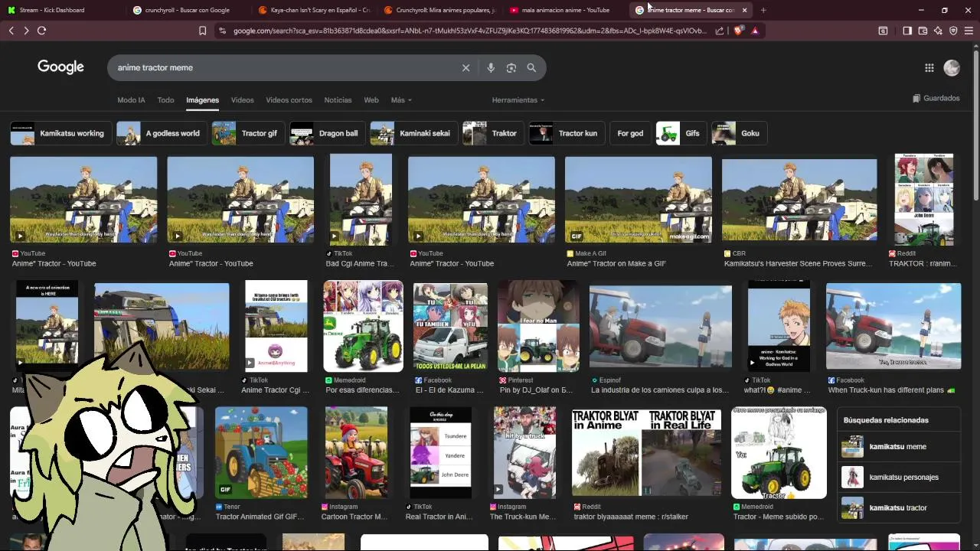
Task: Open Brave Wallet icon
Action: click(923, 31)
